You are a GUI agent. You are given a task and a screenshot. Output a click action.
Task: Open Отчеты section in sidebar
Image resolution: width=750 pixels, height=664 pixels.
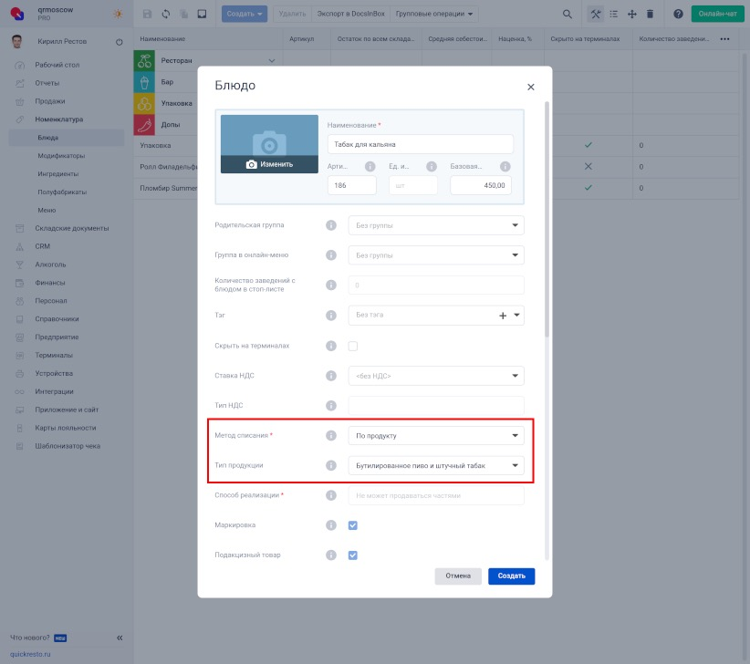coord(47,83)
